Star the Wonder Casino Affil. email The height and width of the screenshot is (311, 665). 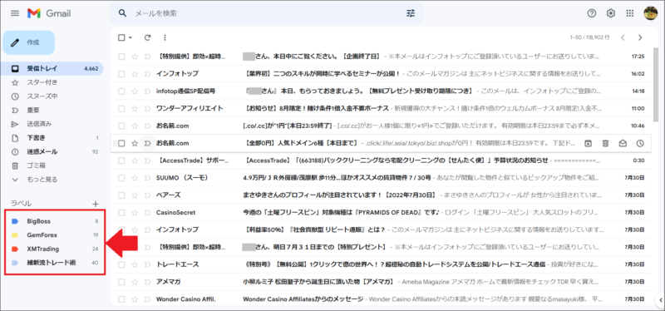(x=135, y=299)
